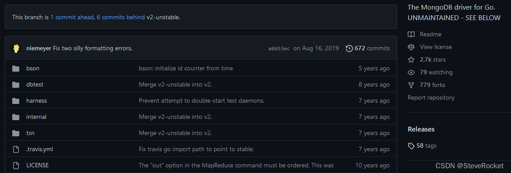The width and height of the screenshot is (511, 173).
Task: Click the forks icon
Action: (411, 85)
